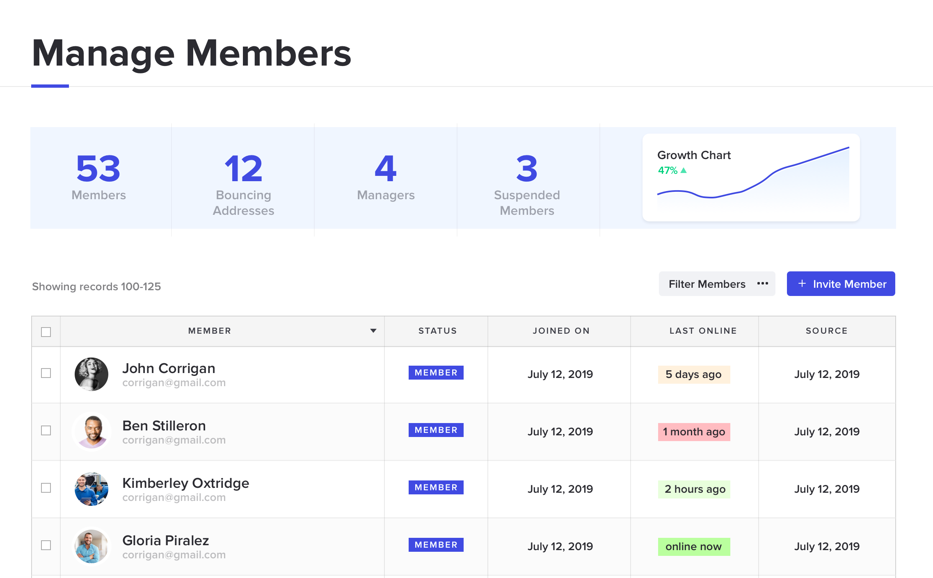Screen dimensions: 933x578
Task: Open Kimberley Oxtridge's name
Action: point(186,483)
